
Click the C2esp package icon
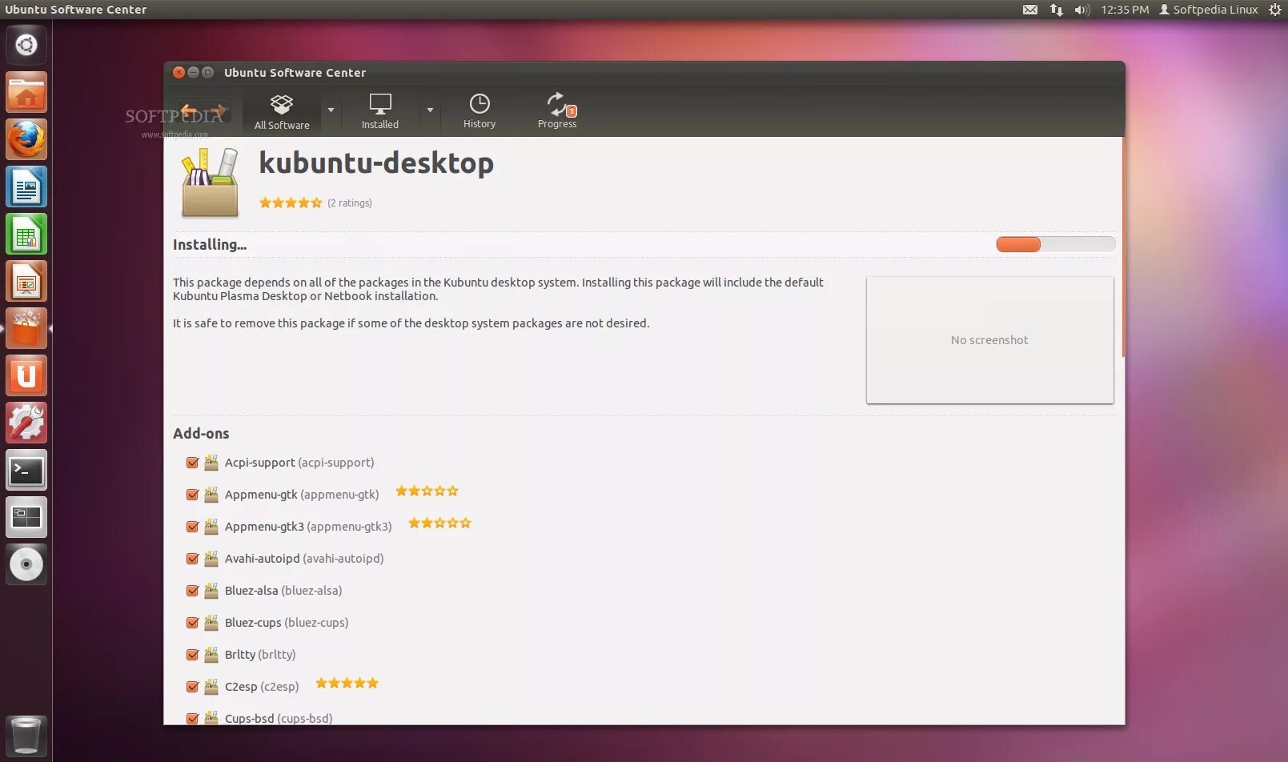tap(211, 687)
